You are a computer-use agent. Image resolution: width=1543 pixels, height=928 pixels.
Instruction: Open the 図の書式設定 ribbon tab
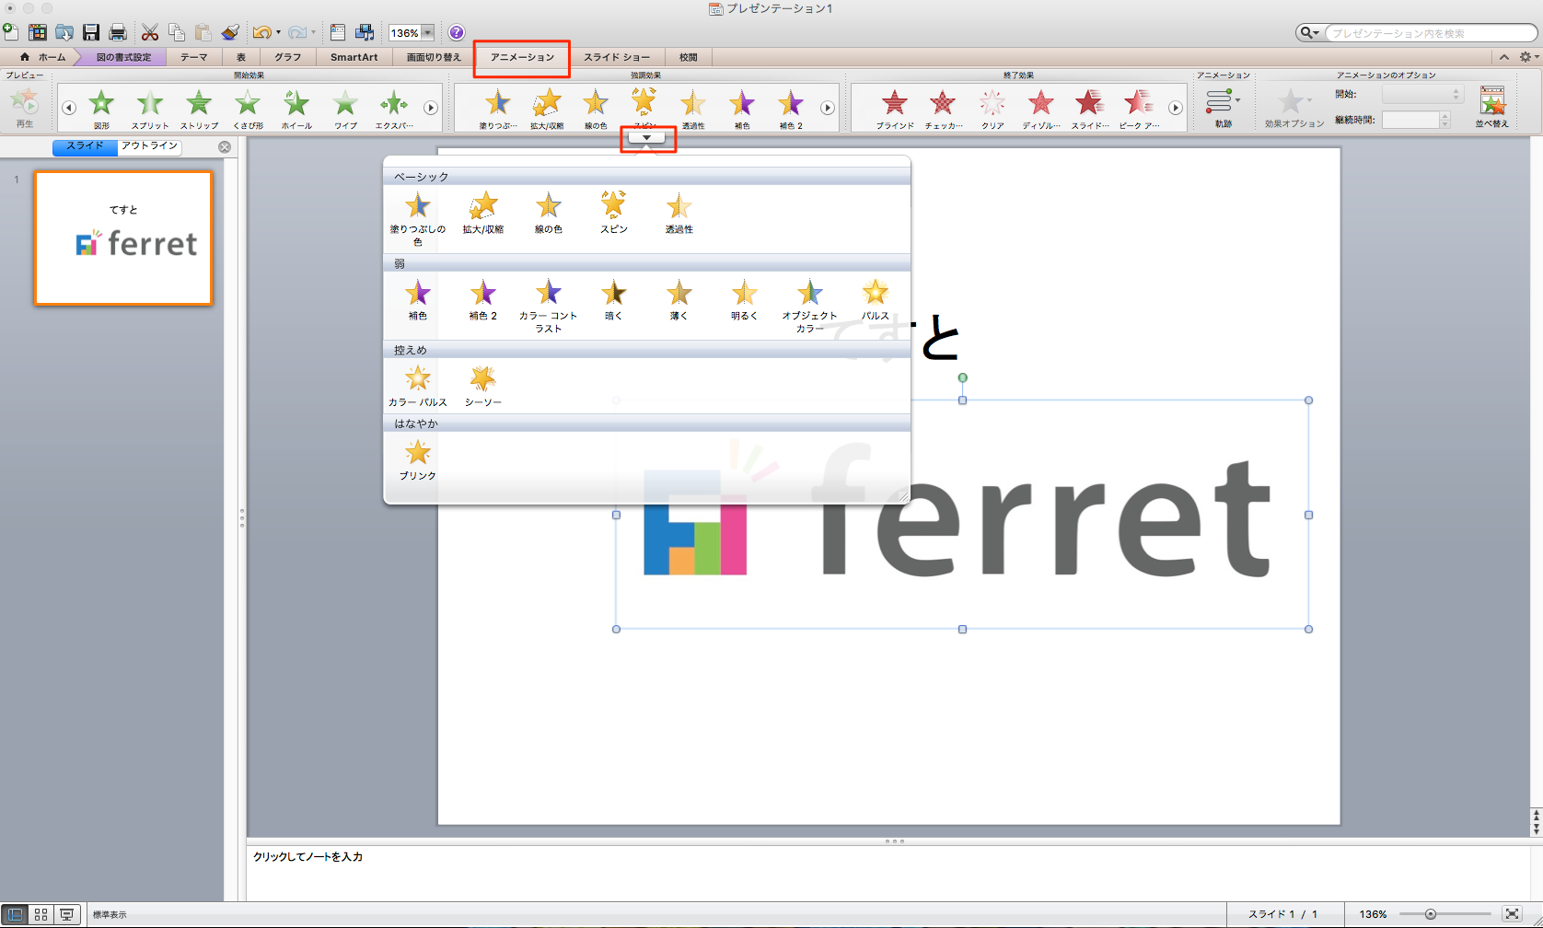click(x=123, y=57)
